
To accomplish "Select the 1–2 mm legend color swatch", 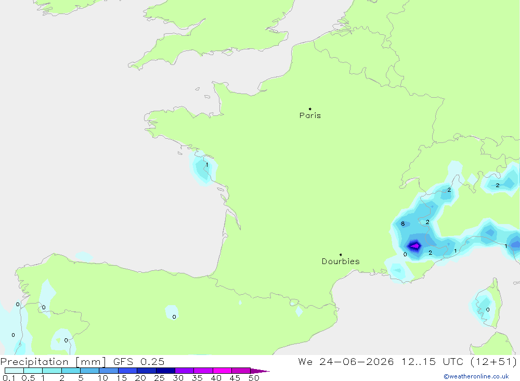I will [x=52, y=371].
